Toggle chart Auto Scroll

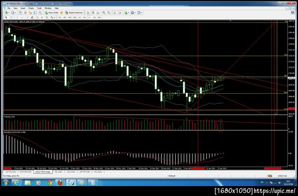tap(115, 13)
